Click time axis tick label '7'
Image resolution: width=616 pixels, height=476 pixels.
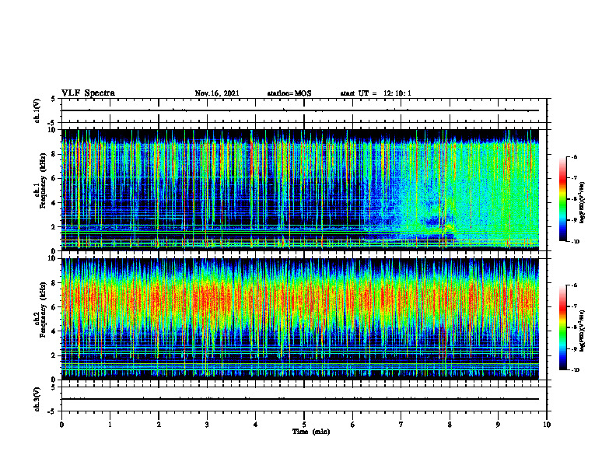(401, 425)
